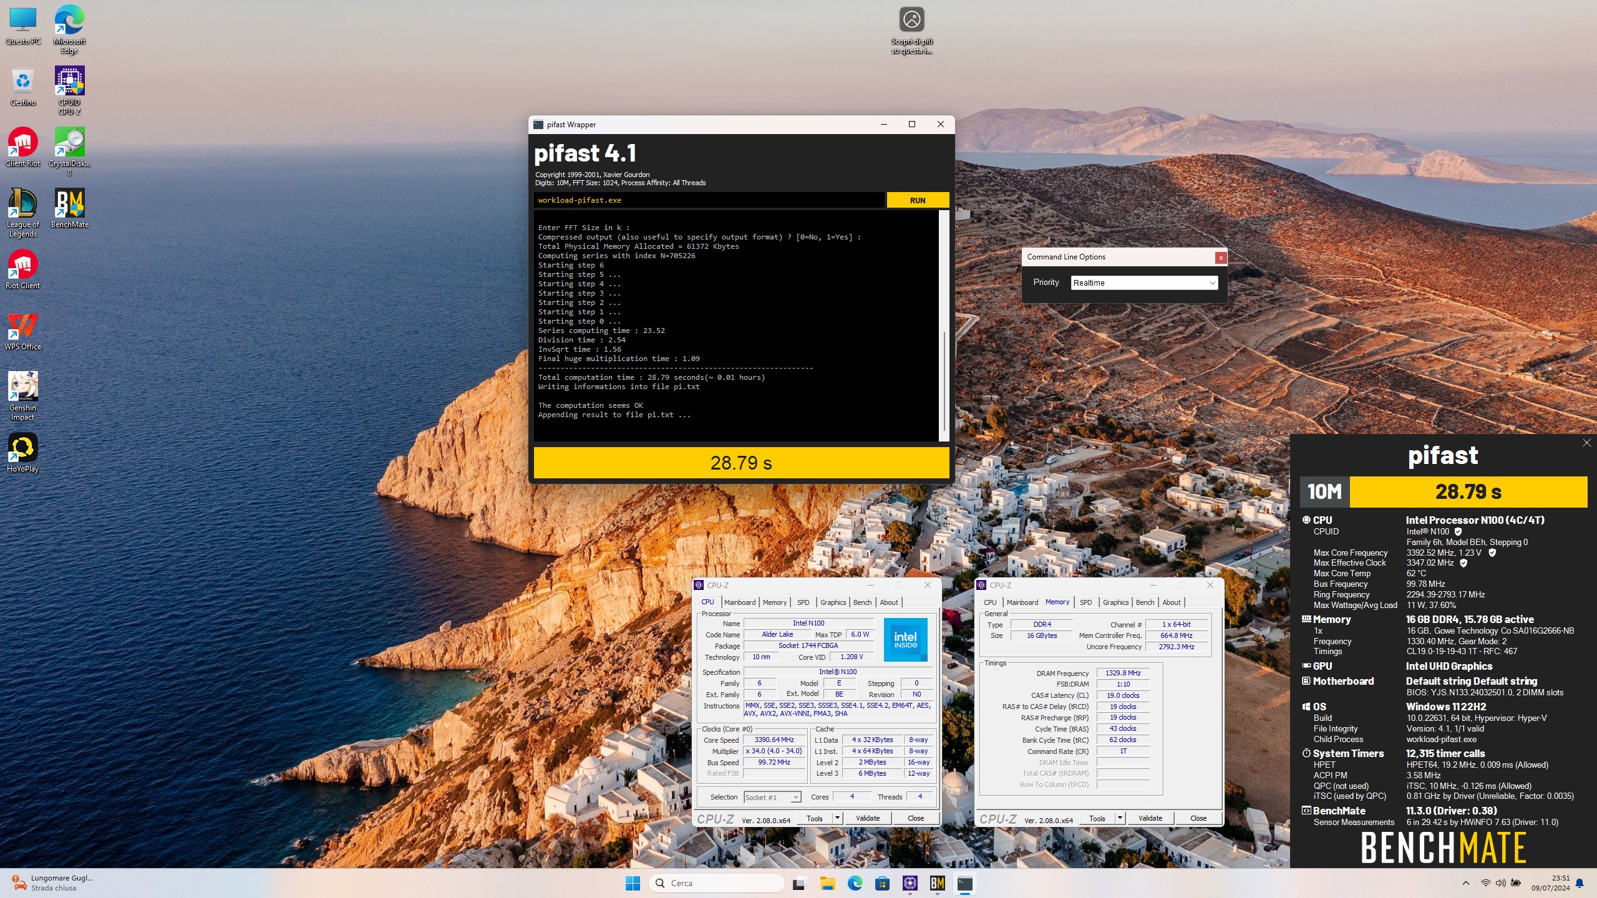Open CrystalDiskMark 8 desktop shortcut
This screenshot has height=898, width=1597.
69,152
